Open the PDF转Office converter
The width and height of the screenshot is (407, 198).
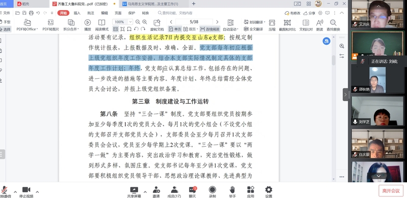[27, 25]
